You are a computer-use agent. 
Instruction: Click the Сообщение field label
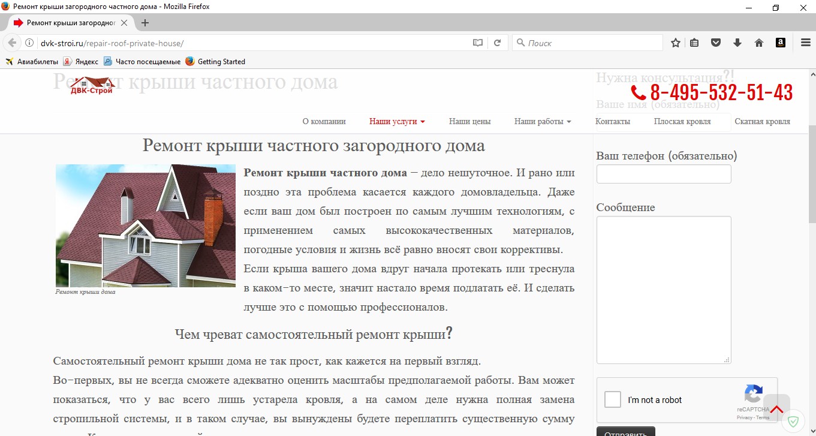coord(625,208)
